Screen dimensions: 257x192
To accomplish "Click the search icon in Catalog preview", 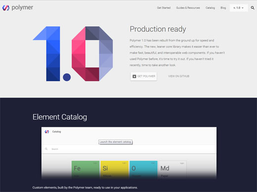I will (x=46, y=149).
